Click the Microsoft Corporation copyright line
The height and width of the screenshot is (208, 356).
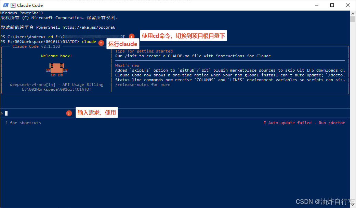tap(59, 18)
